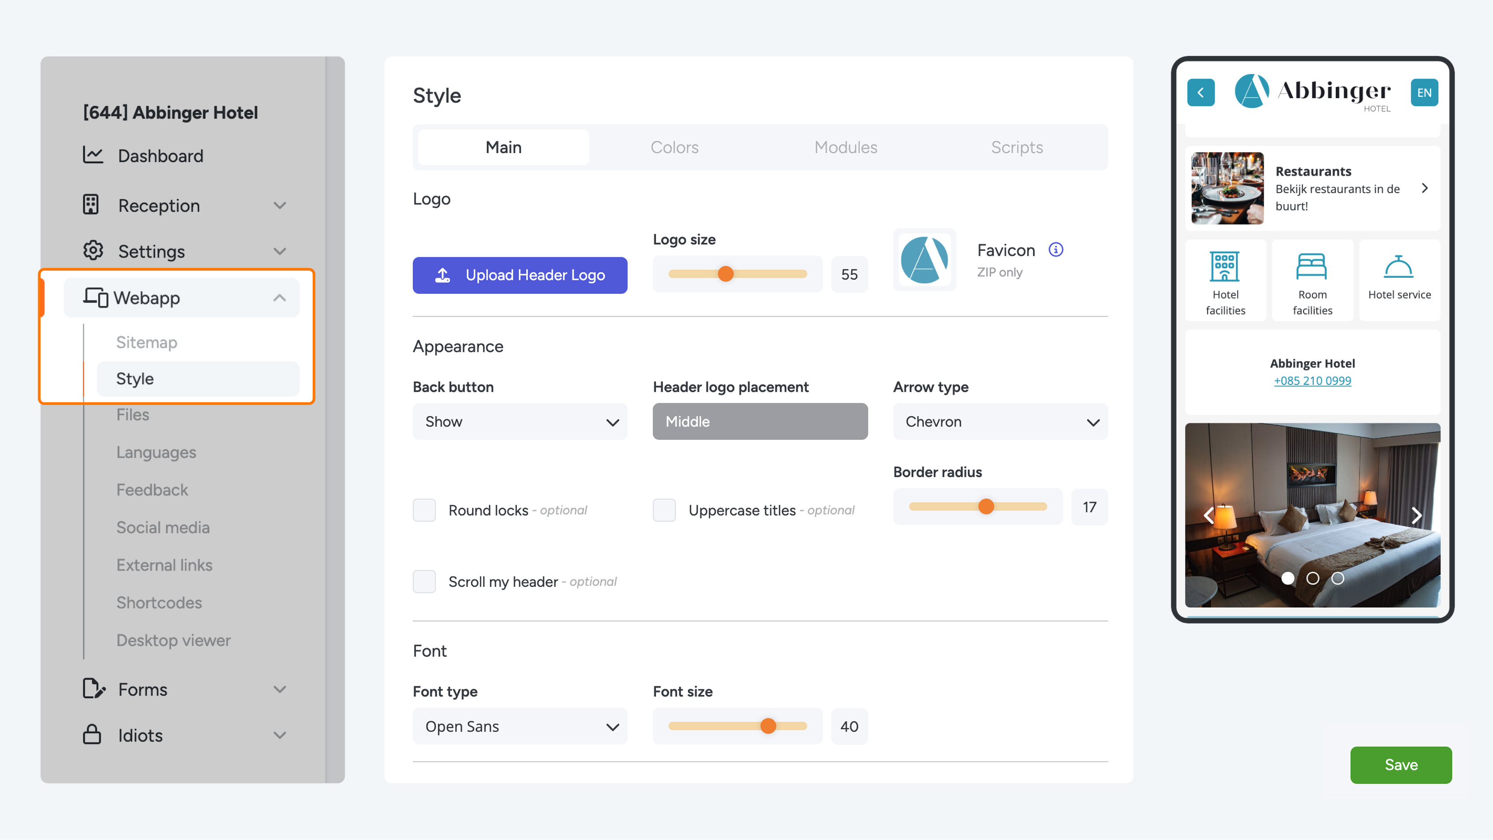Viewport: 1493px width, 840px height.
Task: Click the green Save button
Action: click(1401, 765)
